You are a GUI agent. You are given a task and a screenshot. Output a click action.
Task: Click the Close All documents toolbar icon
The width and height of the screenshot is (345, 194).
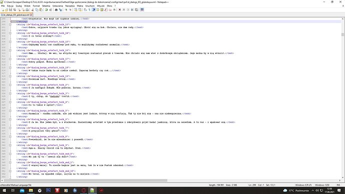23,10
